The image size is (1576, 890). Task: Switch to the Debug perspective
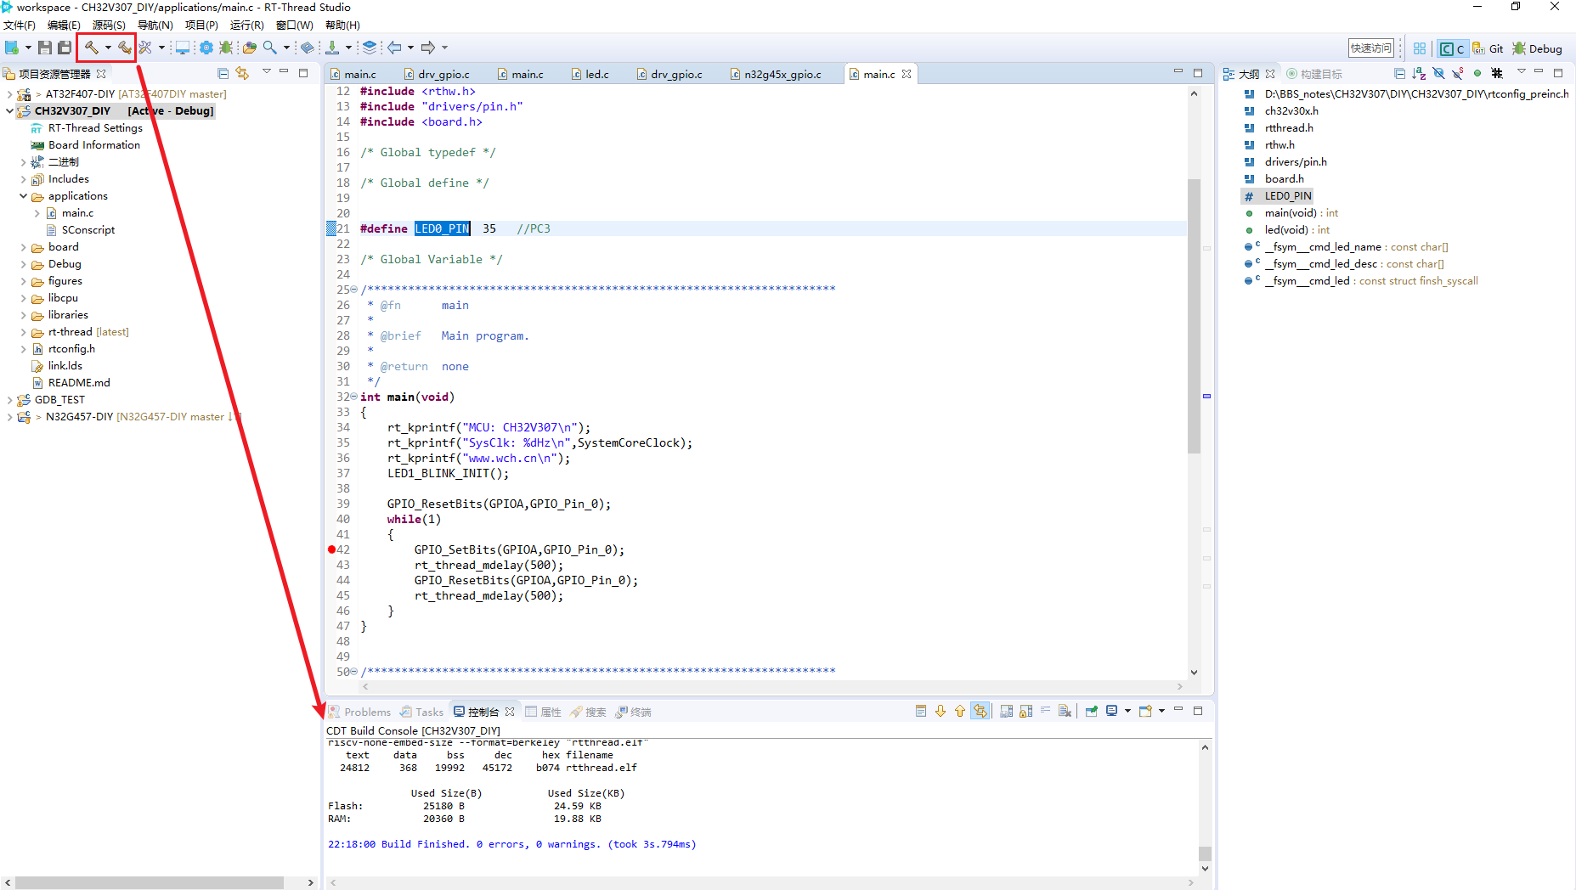(1538, 48)
